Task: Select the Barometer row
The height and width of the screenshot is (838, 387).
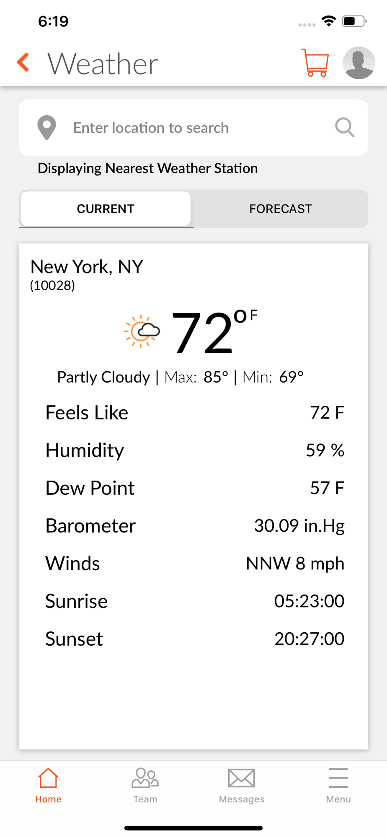Action: click(195, 526)
